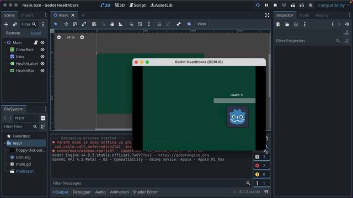Image resolution: width=353 pixels, height=198 pixels.
Task: Select the Select Mode arrow tool
Action: point(56,24)
